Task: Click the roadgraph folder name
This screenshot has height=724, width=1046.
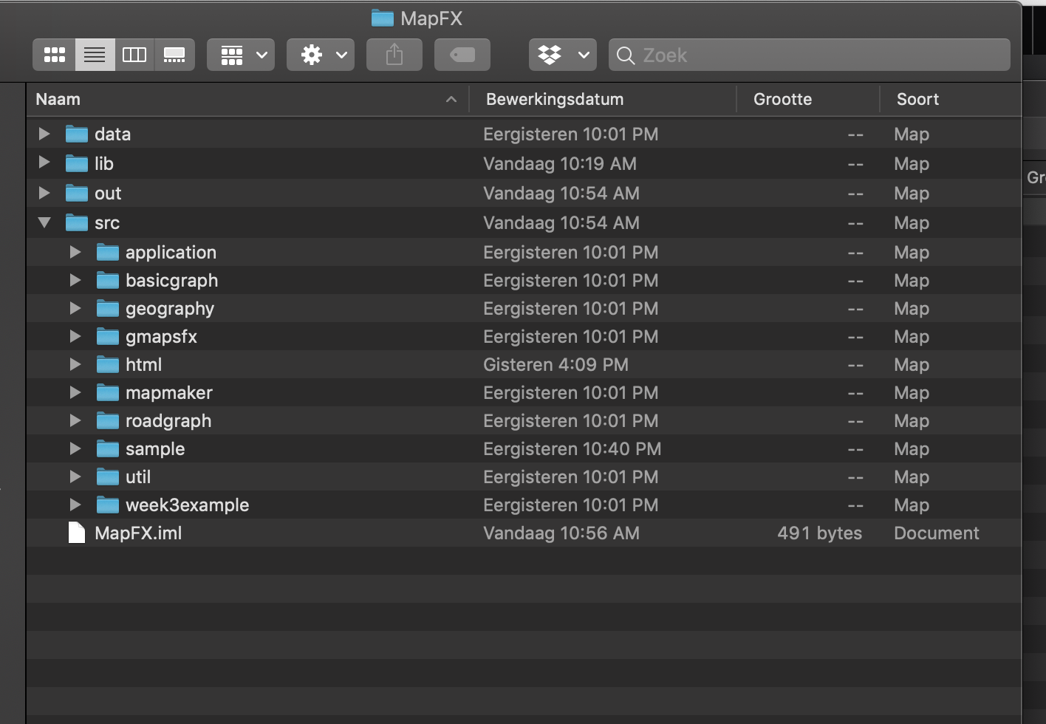Action: pos(168,420)
